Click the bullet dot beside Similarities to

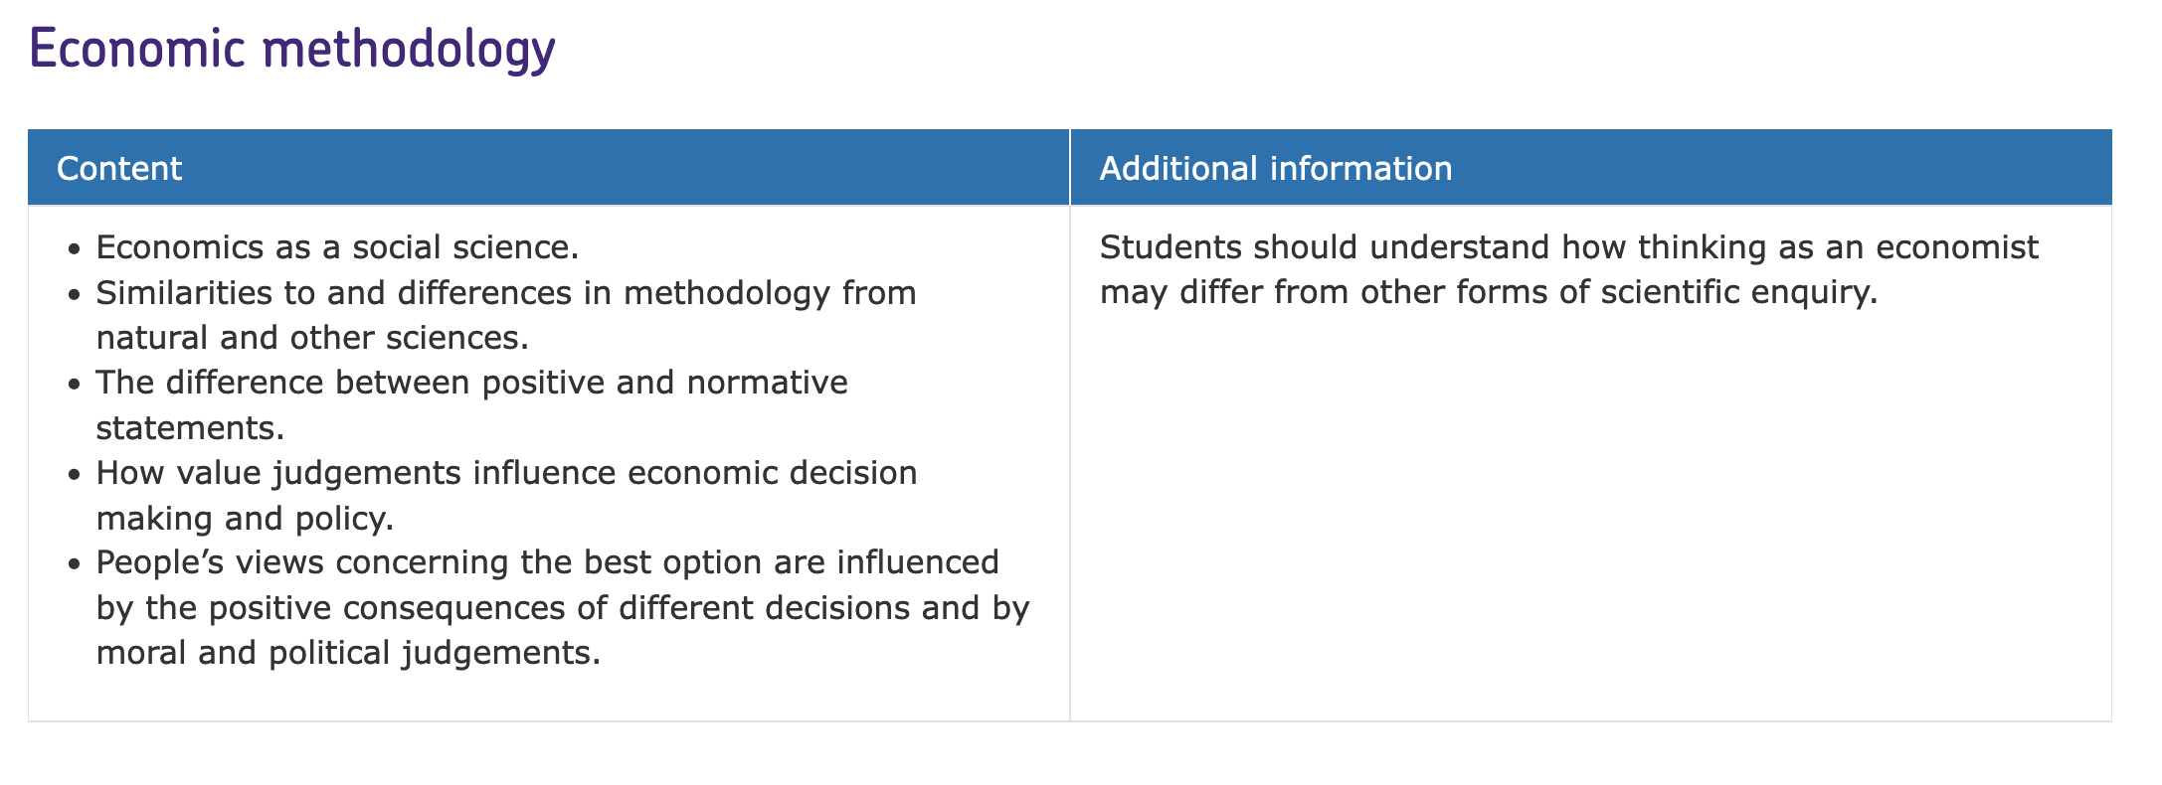(x=74, y=294)
